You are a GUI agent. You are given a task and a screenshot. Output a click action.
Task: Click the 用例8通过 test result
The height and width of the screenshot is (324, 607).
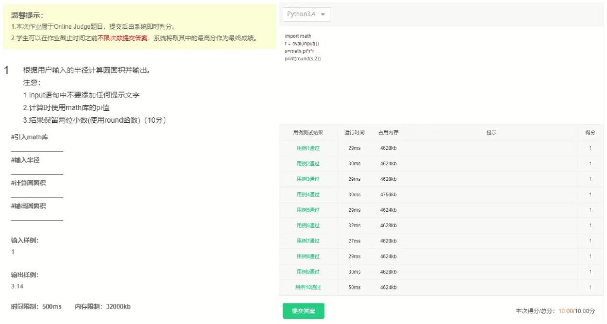(308, 256)
